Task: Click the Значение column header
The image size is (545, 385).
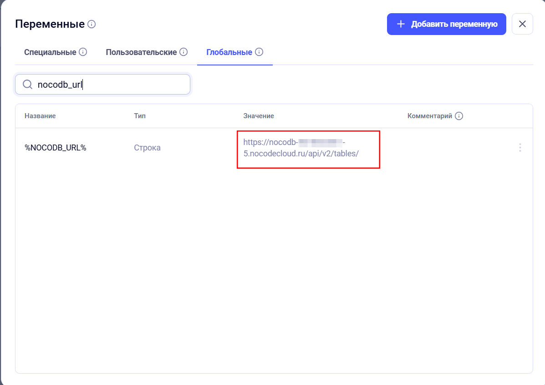Action: tap(259, 116)
